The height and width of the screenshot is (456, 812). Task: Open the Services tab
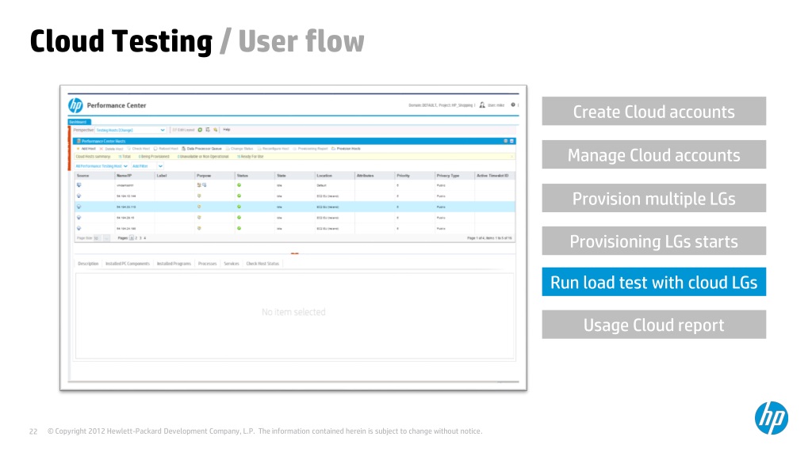tap(232, 264)
